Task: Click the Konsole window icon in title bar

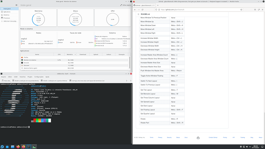Action: point(2,74)
